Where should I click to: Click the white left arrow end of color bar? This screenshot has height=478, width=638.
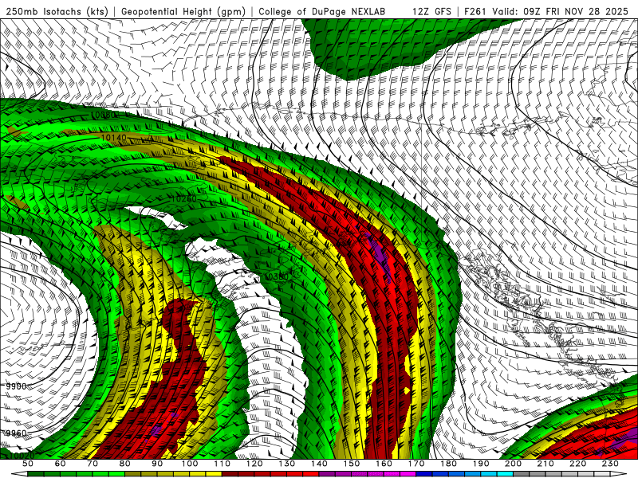pos(19,473)
